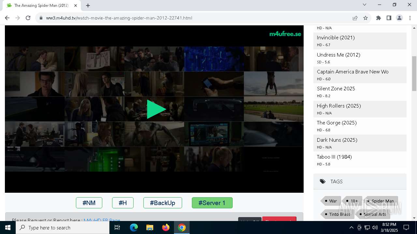Image resolution: width=417 pixels, height=234 pixels.
Task: Select Chrome icon on taskbar
Action: 182,227
